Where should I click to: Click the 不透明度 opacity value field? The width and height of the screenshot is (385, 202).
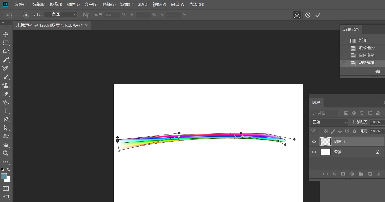377,122
